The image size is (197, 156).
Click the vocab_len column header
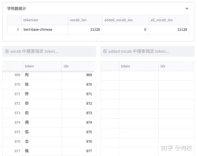click(x=85, y=20)
